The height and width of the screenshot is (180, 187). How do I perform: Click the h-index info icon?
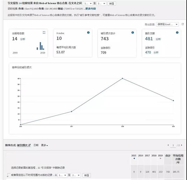click(x=89, y=32)
